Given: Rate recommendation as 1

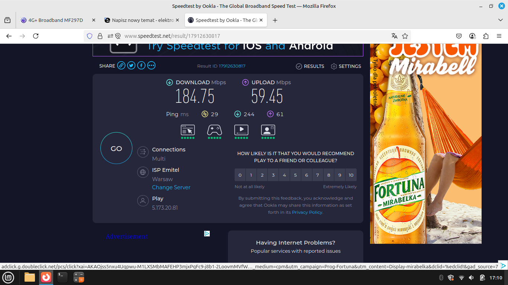Looking at the screenshot, I should tap(251, 175).
